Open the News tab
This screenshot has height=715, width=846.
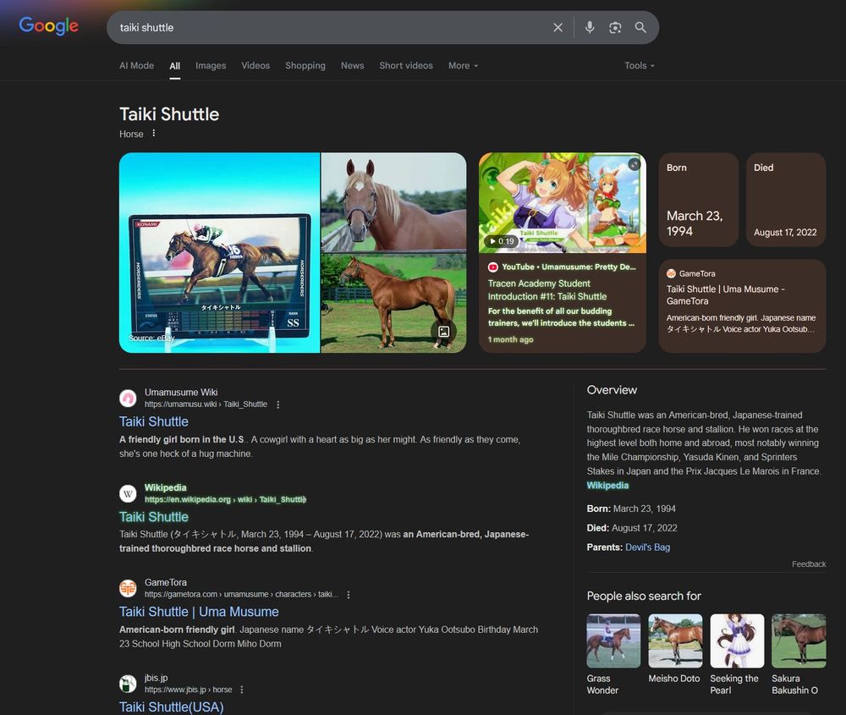(352, 66)
